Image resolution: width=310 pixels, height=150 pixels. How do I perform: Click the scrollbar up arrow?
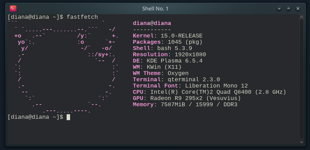[x=302, y=17]
